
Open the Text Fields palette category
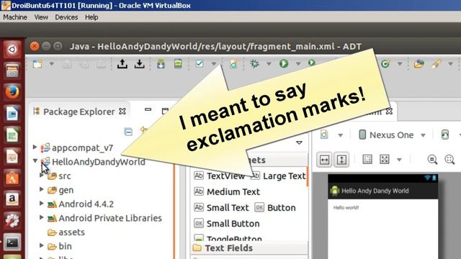tap(249, 248)
